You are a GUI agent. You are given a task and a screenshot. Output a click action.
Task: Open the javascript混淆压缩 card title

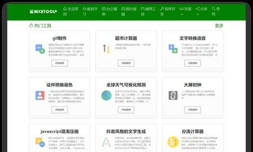point(59,131)
